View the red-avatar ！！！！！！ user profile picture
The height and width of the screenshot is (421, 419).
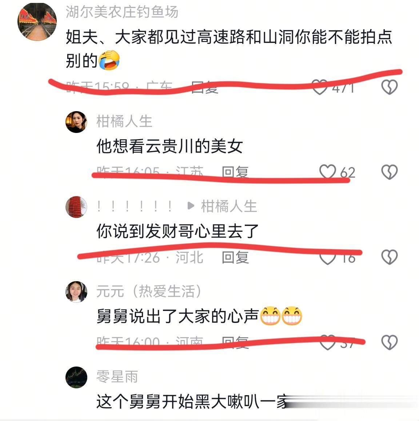76,207
